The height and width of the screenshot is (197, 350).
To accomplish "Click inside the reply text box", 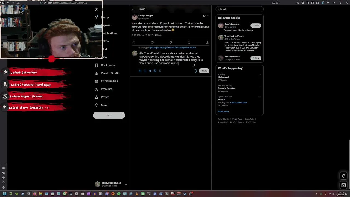I will 174,58.
